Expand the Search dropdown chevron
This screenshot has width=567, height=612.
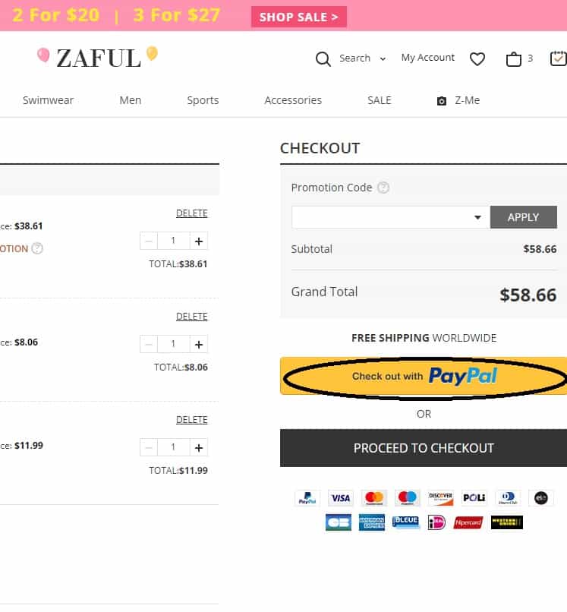click(x=383, y=59)
